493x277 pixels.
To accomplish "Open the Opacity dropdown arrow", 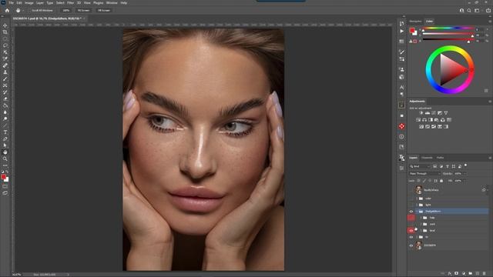I will [x=465, y=174].
